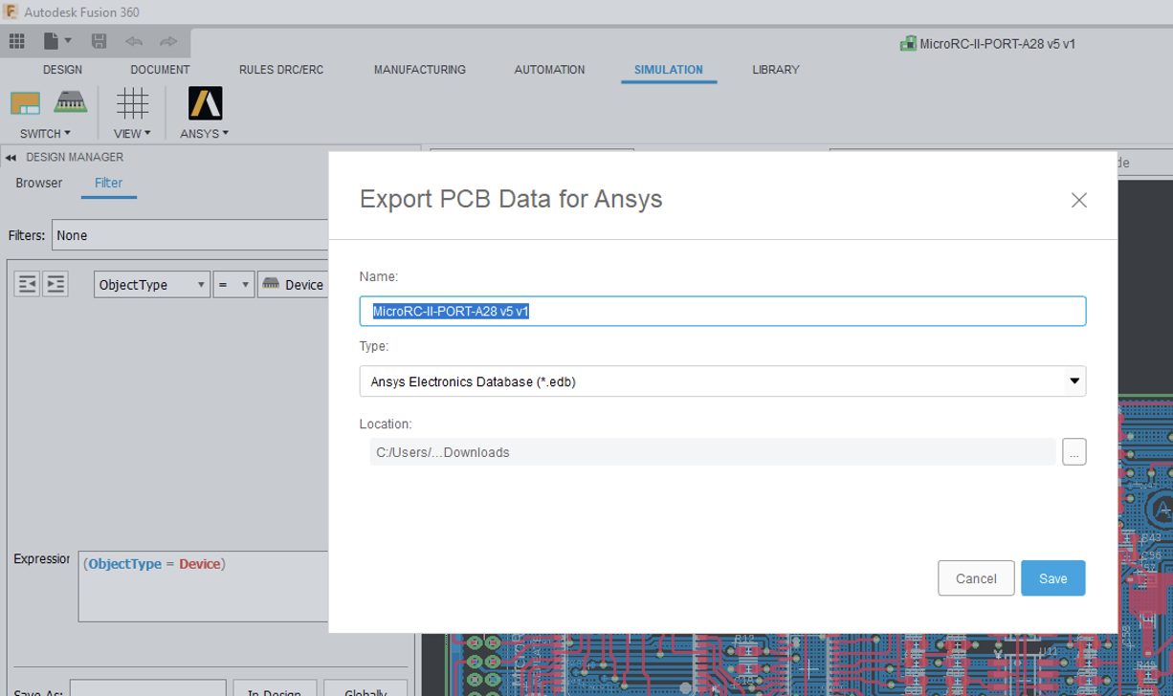Image resolution: width=1173 pixels, height=696 pixels.
Task: Click the Save As input field
Action: [x=148, y=690]
